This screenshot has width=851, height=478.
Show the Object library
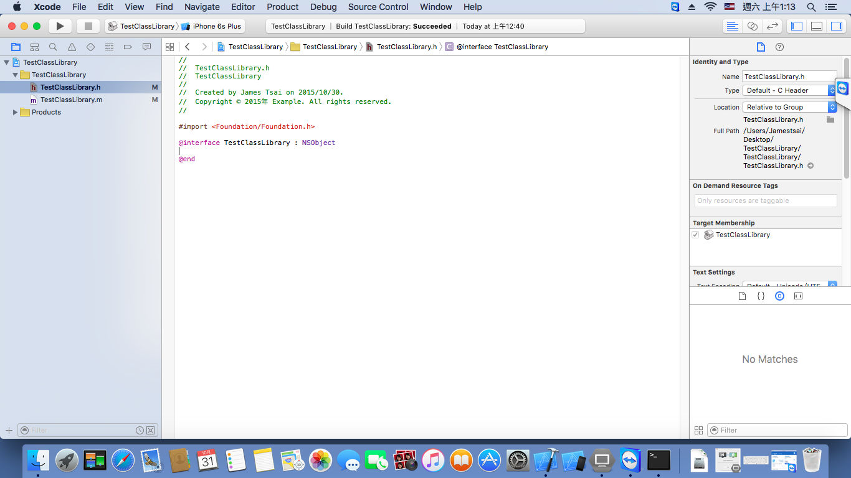click(779, 296)
